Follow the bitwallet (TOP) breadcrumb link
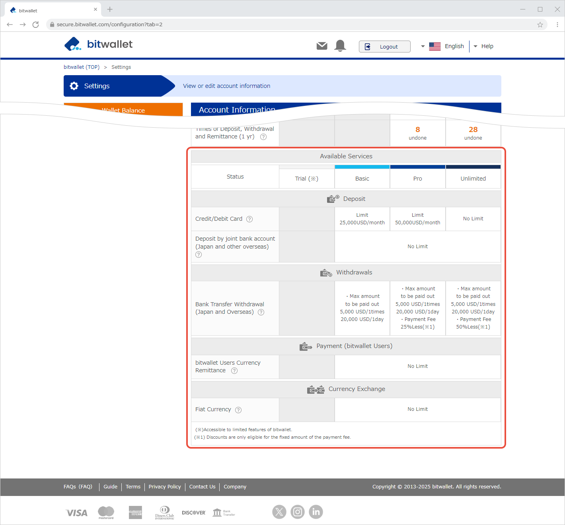Viewport: 565px width, 525px height. pyautogui.click(x=82, y=67)
